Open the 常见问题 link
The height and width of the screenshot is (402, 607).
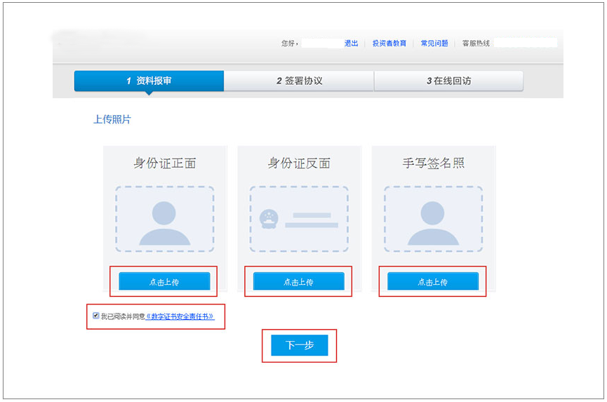434,43
